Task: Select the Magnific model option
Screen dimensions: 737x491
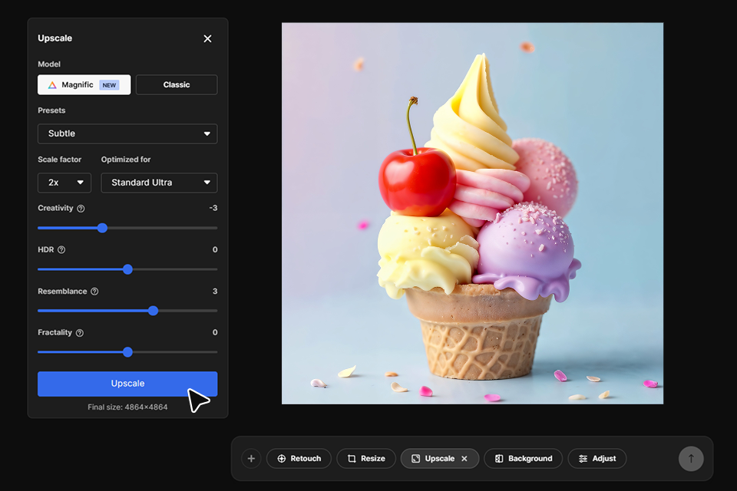Action: (x=84, y=85)
